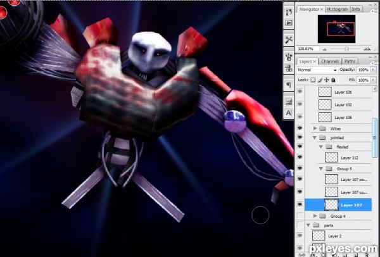Screen dimensions: 380x257
Task: Open the Brushes panel dock icon
Action: click(289, 57)
